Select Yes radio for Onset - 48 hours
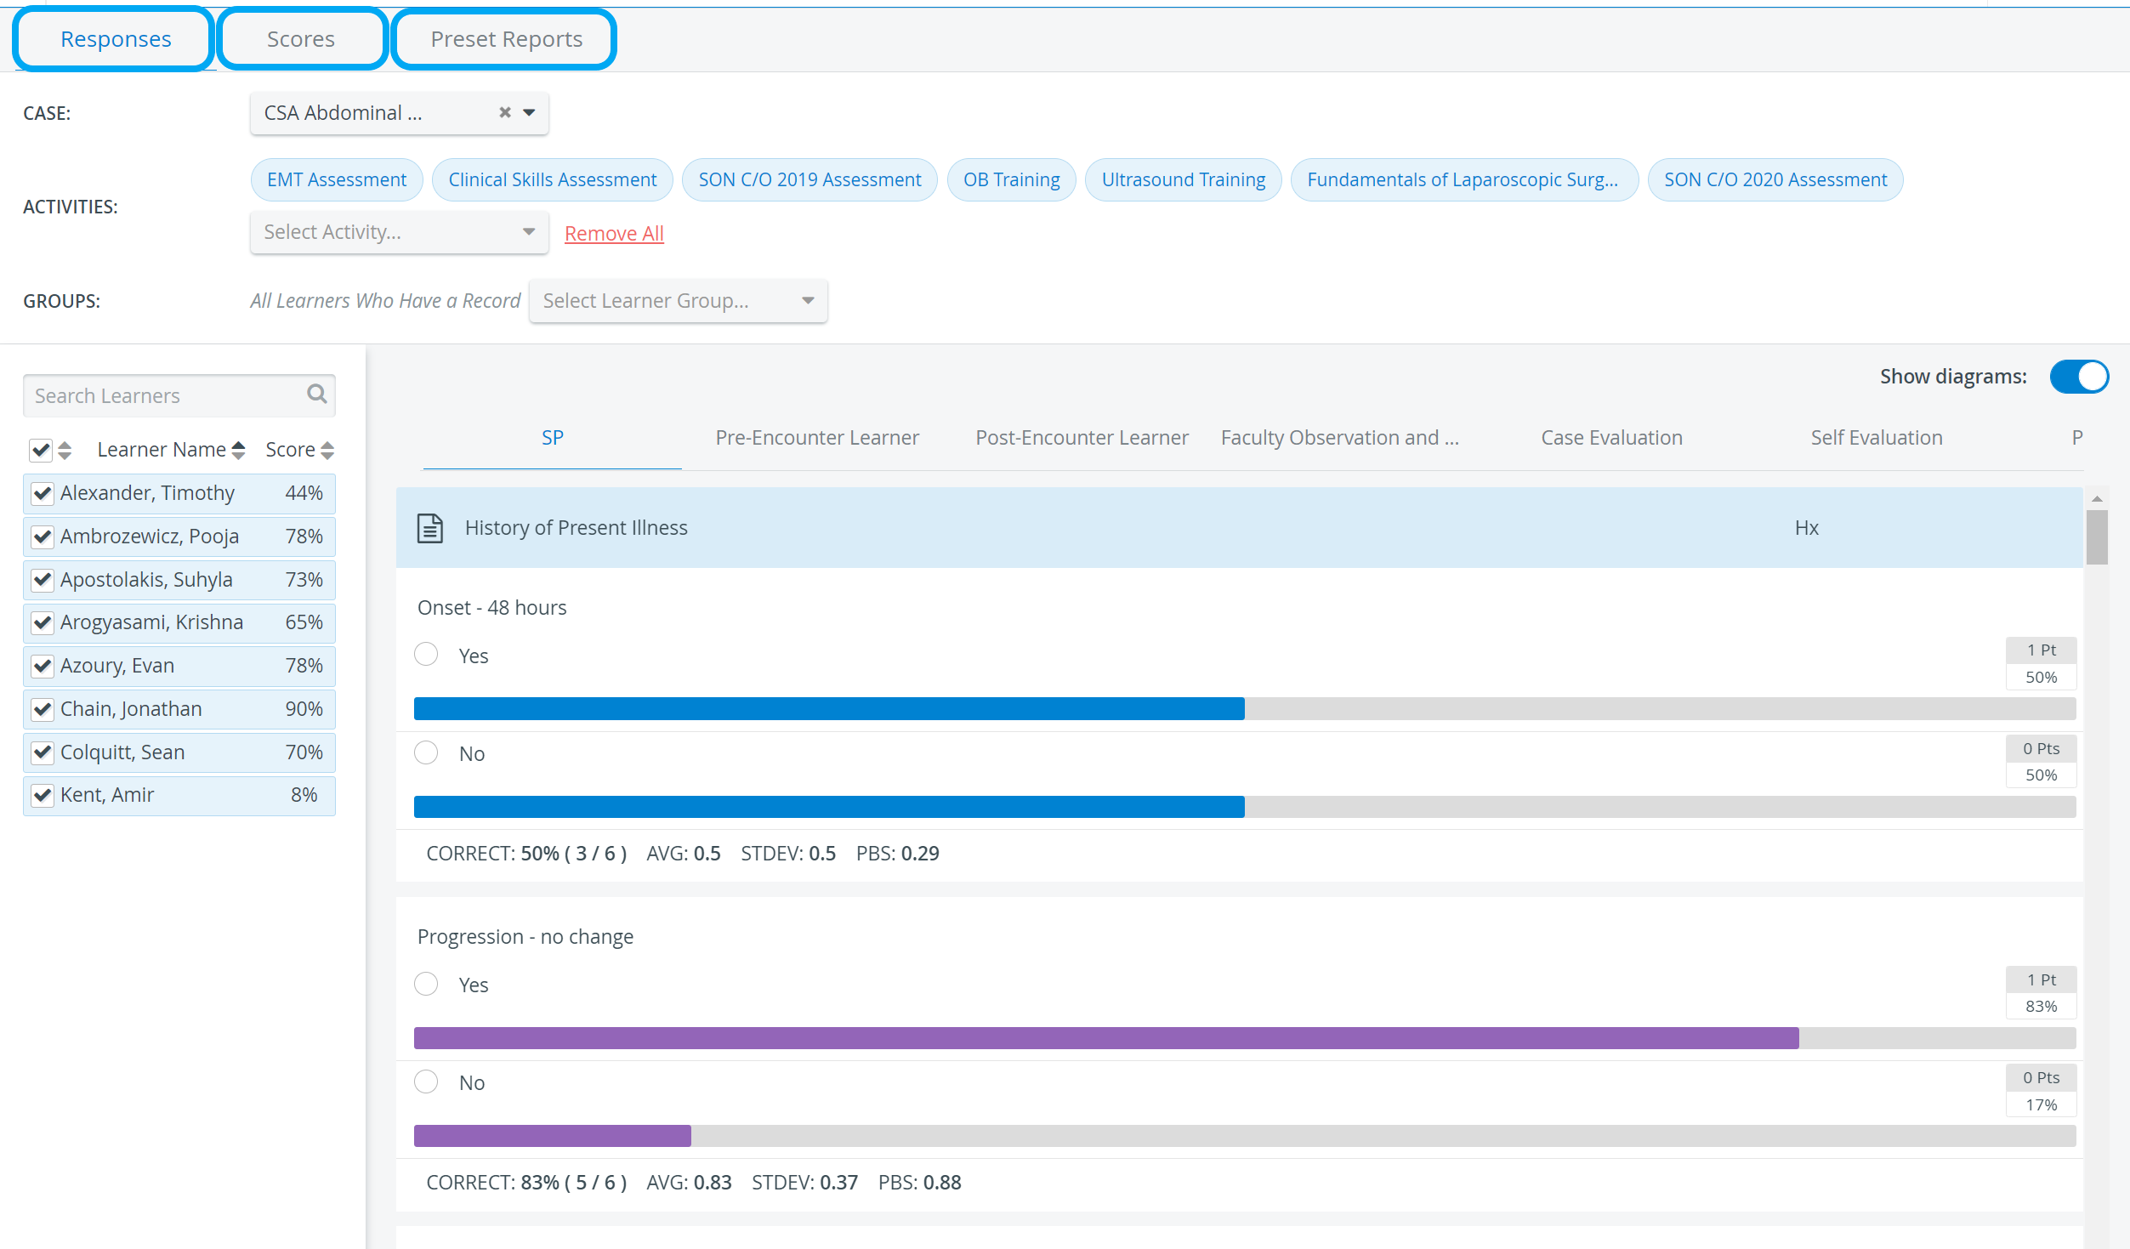2130x1249 pixels. click(426, 655)
